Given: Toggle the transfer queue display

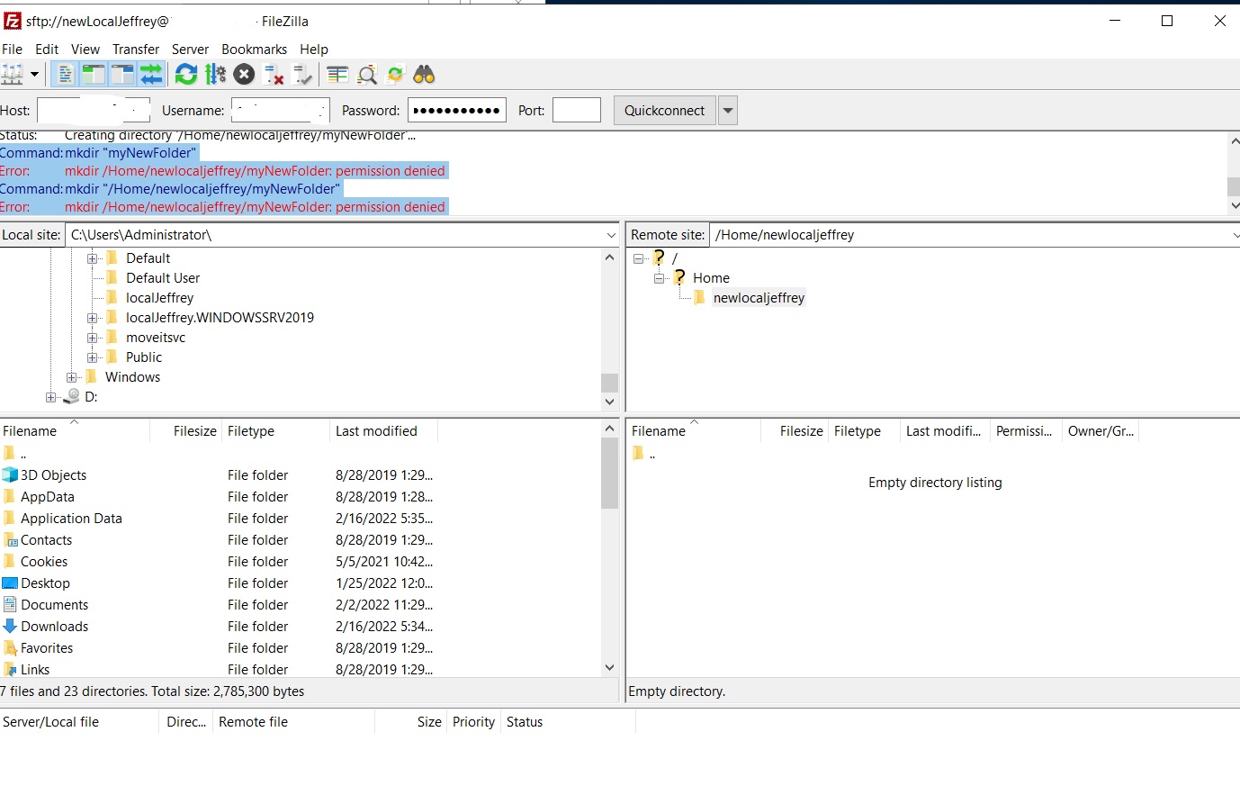Looking at the screenshot, I should point(150,74).
